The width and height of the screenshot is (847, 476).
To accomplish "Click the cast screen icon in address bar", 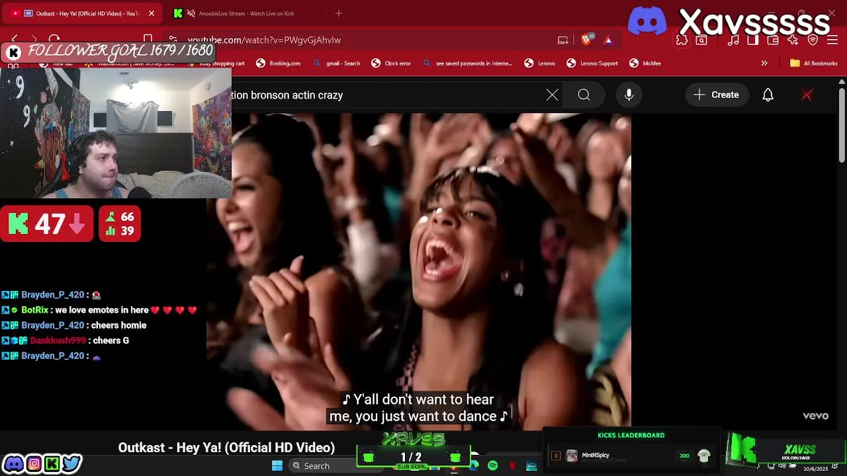I will [x=563, y=40].
